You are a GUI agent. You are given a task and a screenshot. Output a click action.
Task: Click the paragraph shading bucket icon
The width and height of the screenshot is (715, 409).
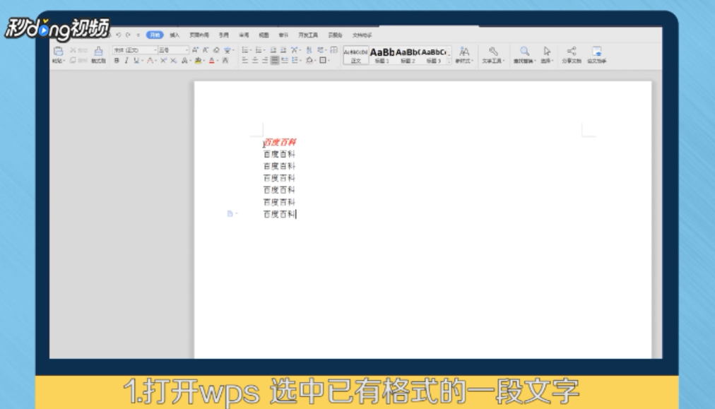point(309,61)
